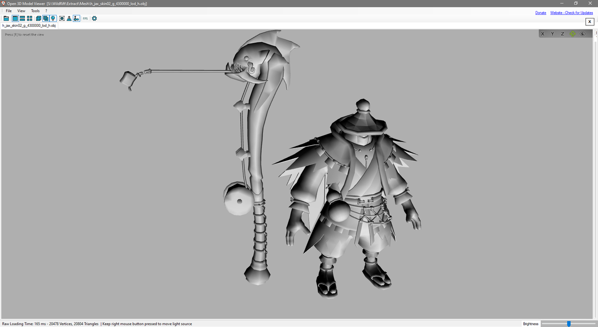The width and height of the screenshot is (598, 327).
Task: Select the green orbit camera mode icon
Action: point(573,34)
